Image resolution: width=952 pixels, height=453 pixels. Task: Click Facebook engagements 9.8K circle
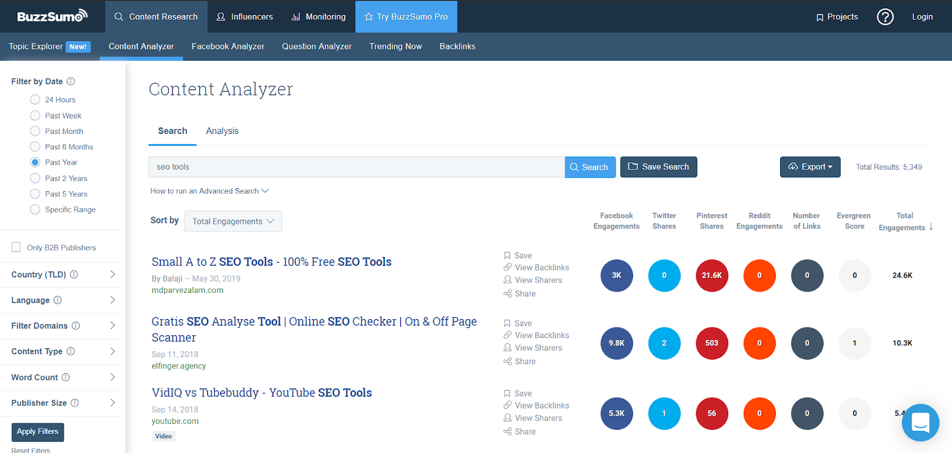coord(616,343)
